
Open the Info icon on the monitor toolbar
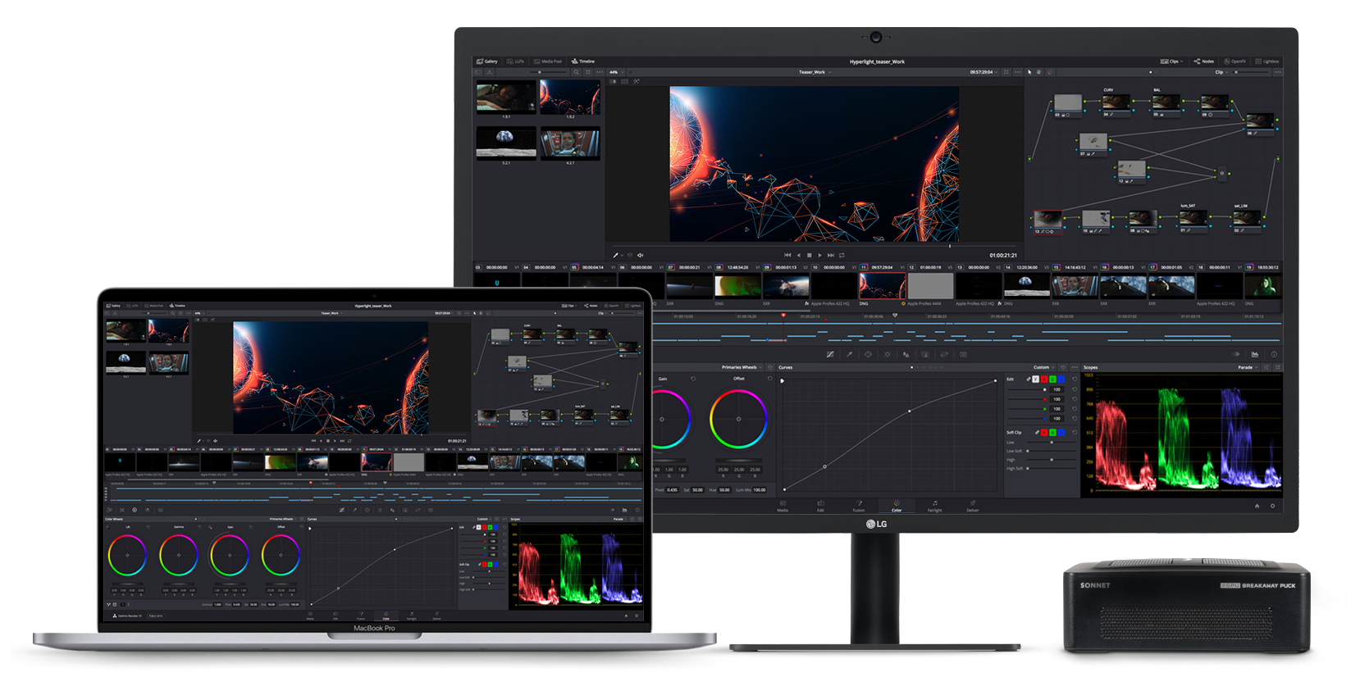click(x=1274, y=354)
